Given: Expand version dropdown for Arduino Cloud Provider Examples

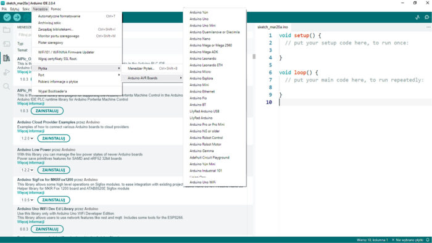Looking at the screenshot, I should tap(27, 138).
